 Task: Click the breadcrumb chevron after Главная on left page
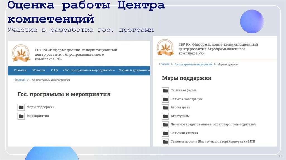28,80
